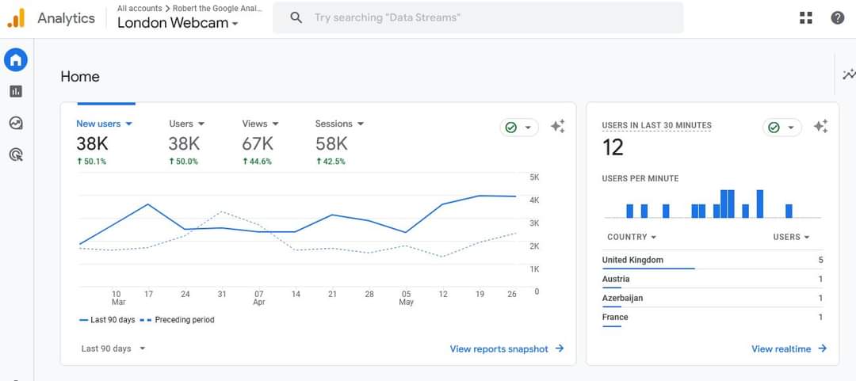Open the Advertising target icon in sidebar
Screen dimensions: 856x381
pyautogui.click(x=16, y=155)
